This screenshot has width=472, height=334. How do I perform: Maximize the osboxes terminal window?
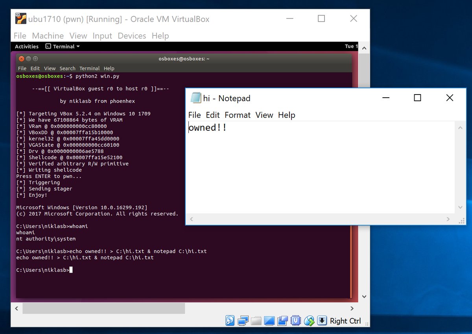(35, 59)
